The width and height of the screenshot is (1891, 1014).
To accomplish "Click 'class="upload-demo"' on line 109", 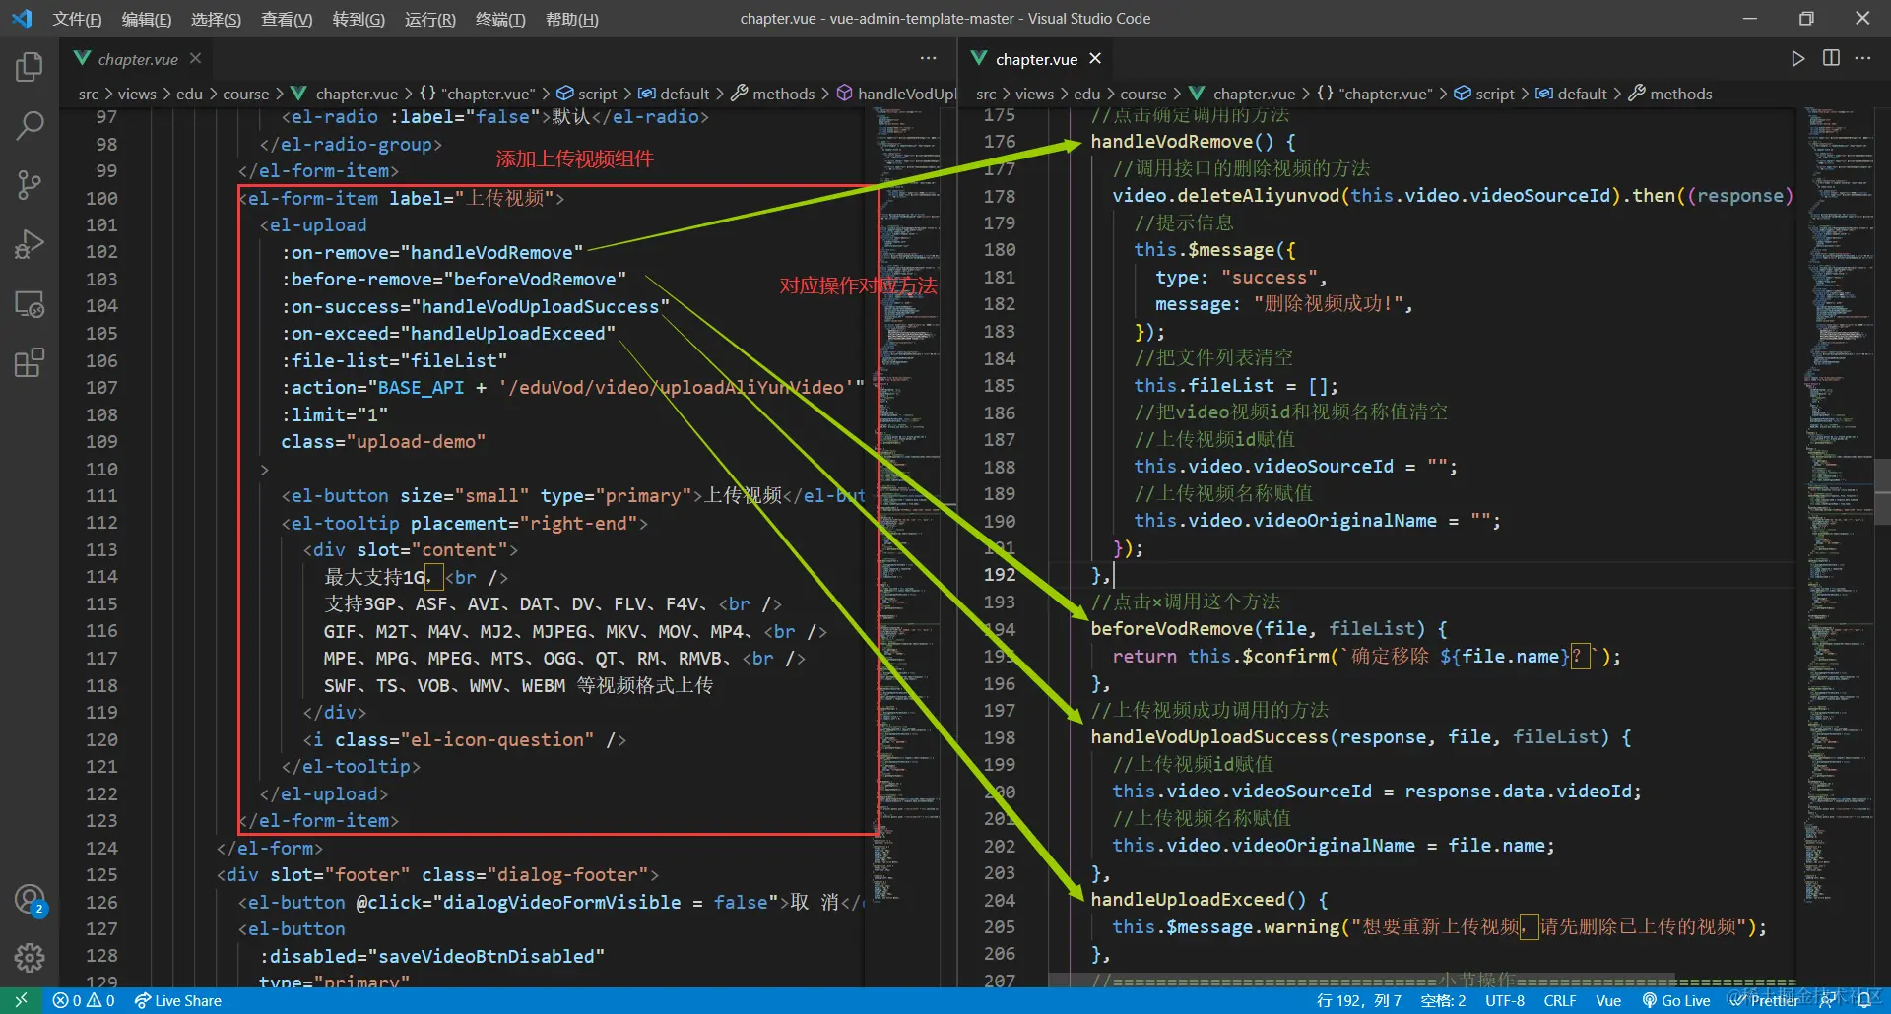I will click(383, 442).
